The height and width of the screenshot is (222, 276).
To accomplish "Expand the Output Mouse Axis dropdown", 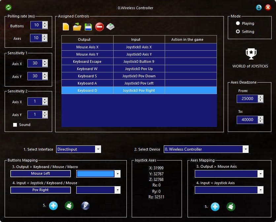I will [260, 174].
